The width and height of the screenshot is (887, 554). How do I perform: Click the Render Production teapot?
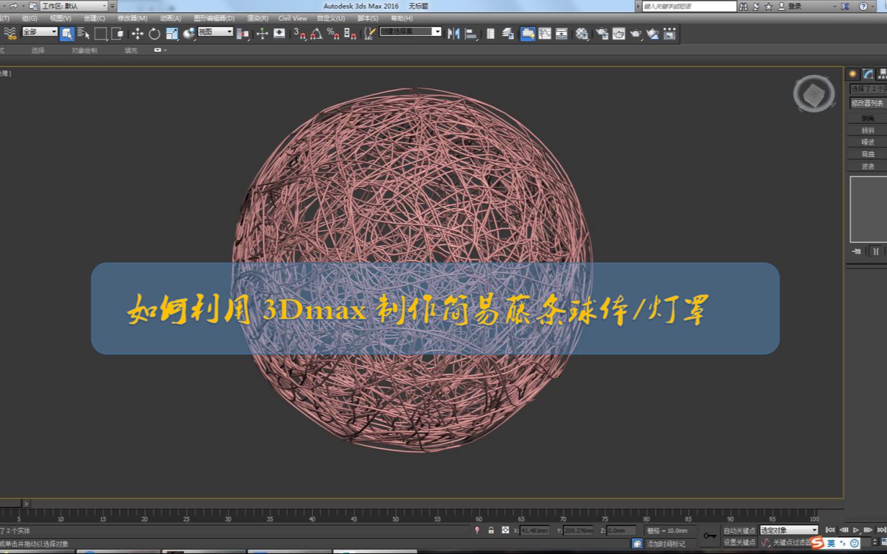pos(636,34)
